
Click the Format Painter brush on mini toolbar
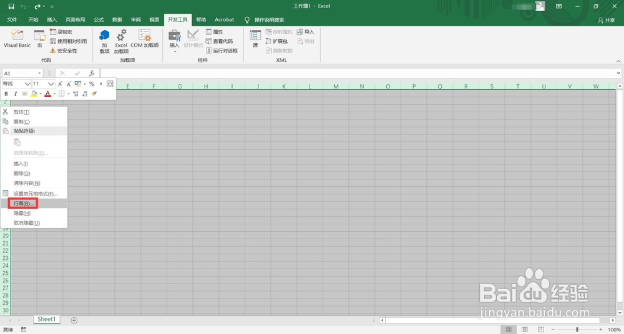(x=94, y=94)
